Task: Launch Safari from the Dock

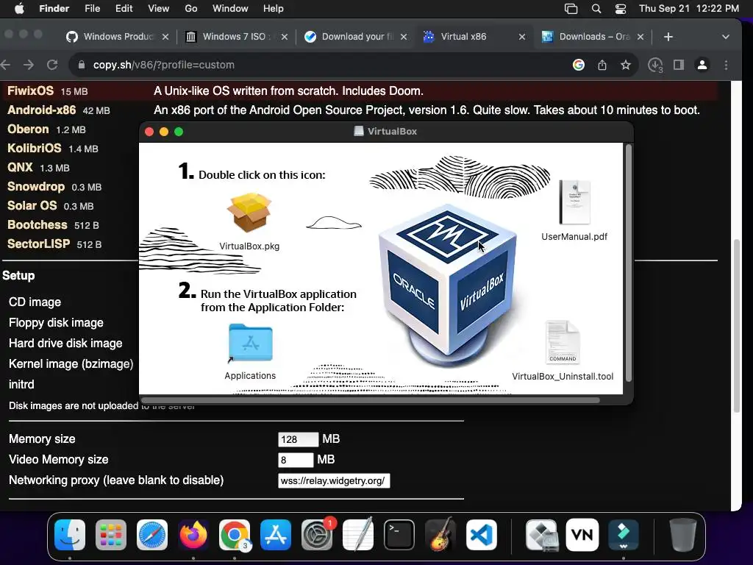Action: click(152, 535)
